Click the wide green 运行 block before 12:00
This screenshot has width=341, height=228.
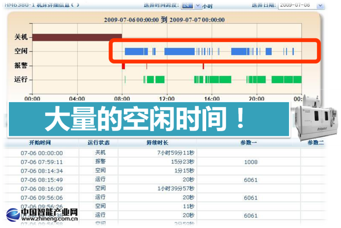point(155,80)
